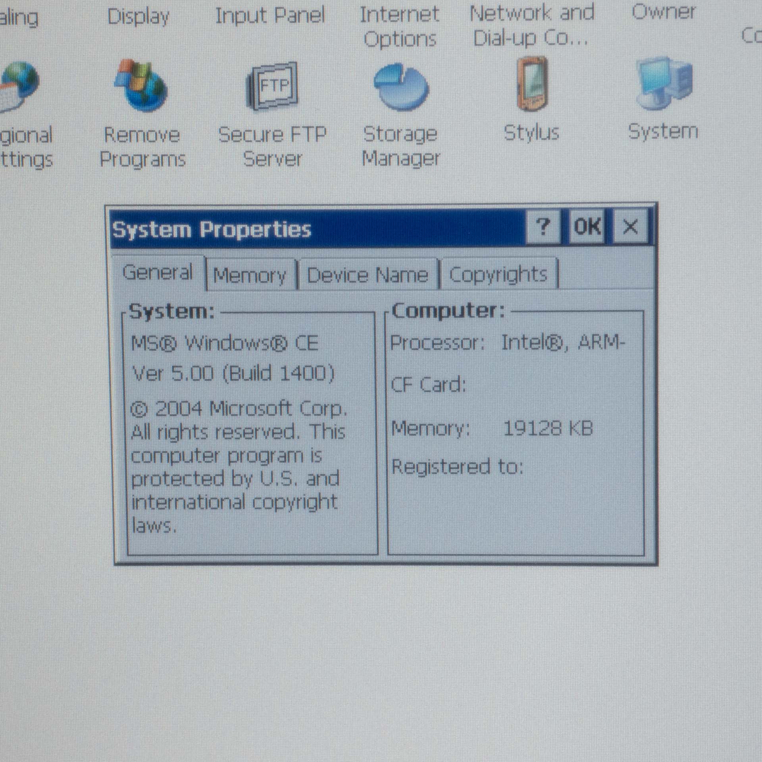Screen dimensions: 762x762
Task: Click the Registered to: label
Action: (458, 467)
